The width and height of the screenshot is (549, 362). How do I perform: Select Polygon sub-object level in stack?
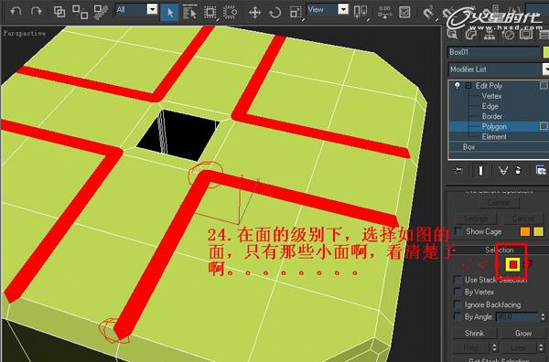click(x=494, y=127)
